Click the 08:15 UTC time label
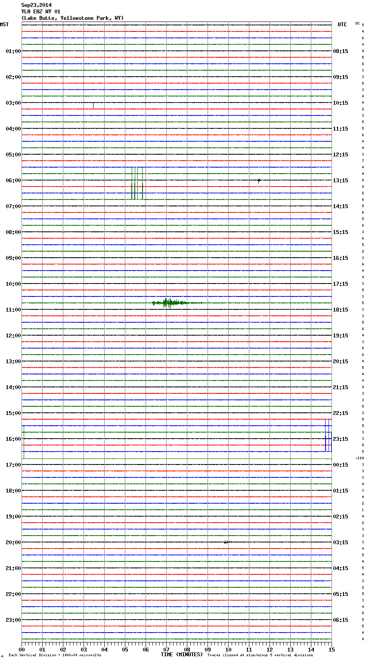The width and height of the screenshot is (366, 661). coord(341,51)
